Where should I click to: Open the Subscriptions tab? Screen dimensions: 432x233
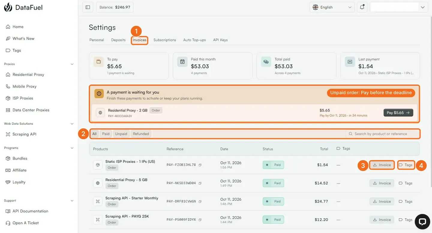coord(165,40)
